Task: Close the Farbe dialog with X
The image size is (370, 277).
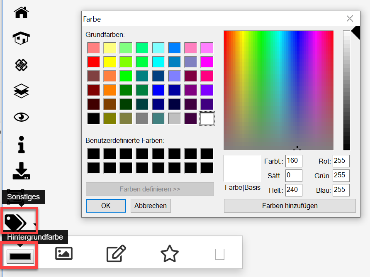Action: pos(350,18)
